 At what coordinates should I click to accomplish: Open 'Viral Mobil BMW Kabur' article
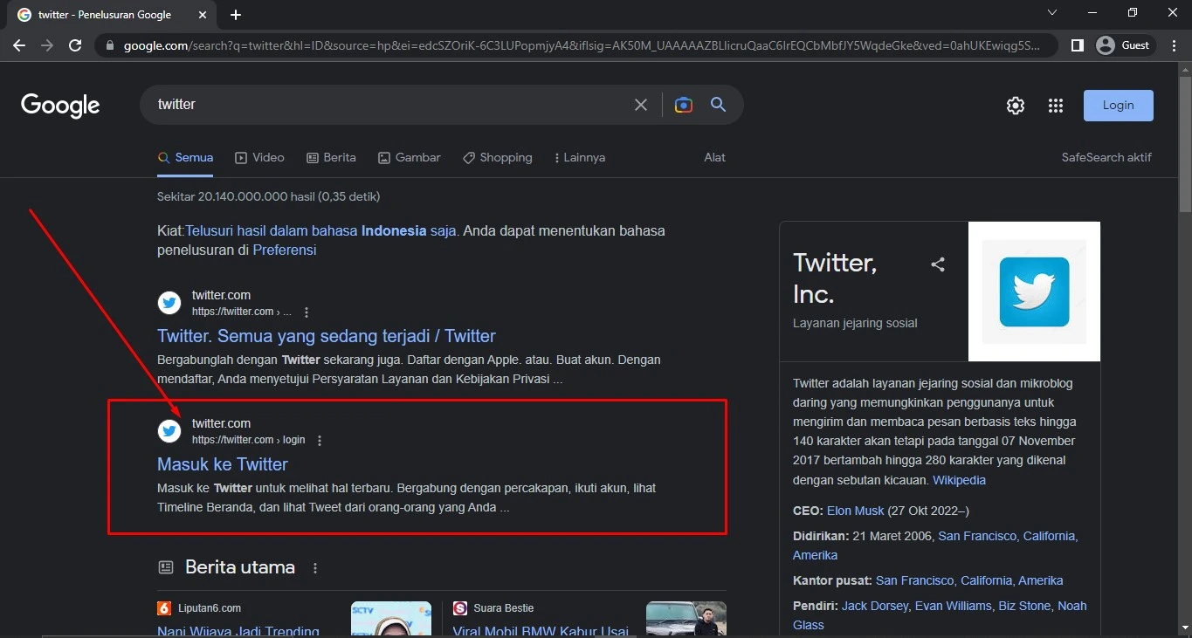[541, 631]
